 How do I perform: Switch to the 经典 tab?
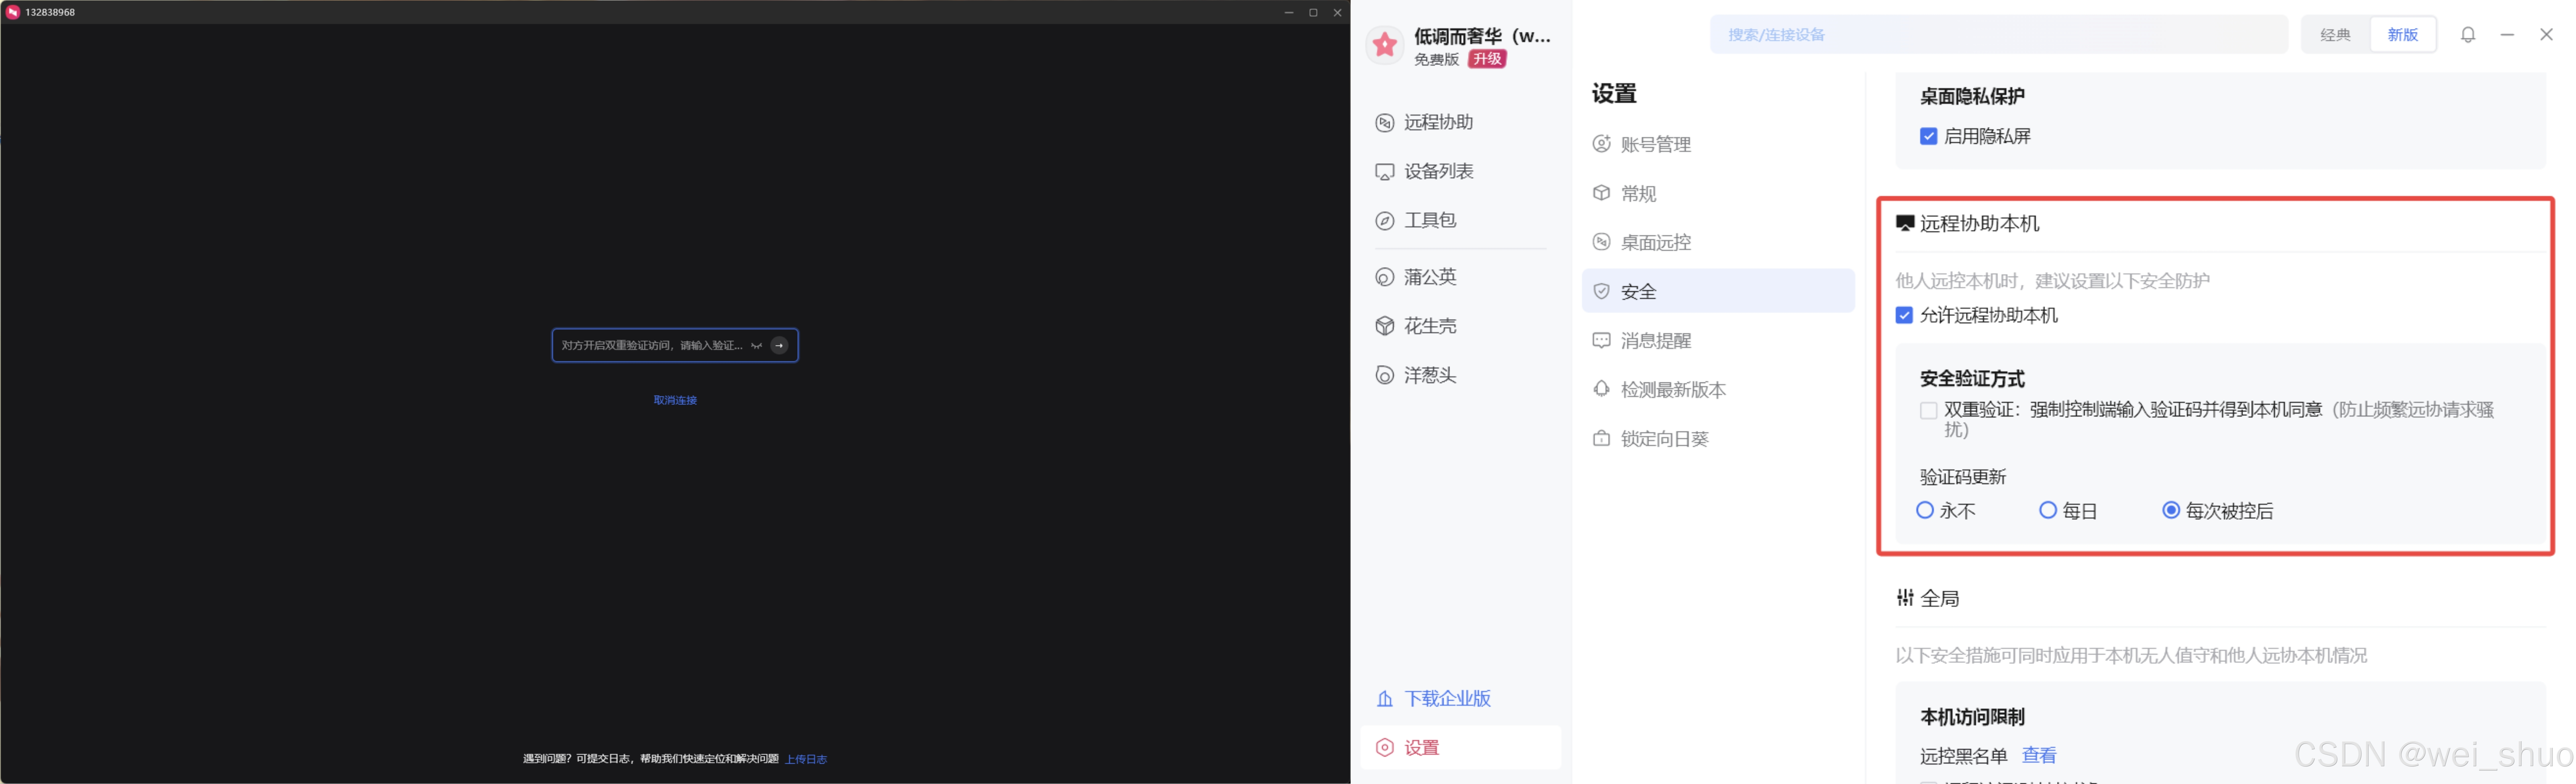coord(2335,34)
